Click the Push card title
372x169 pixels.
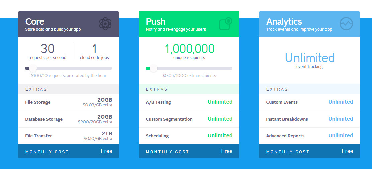[x=156, y=22]
